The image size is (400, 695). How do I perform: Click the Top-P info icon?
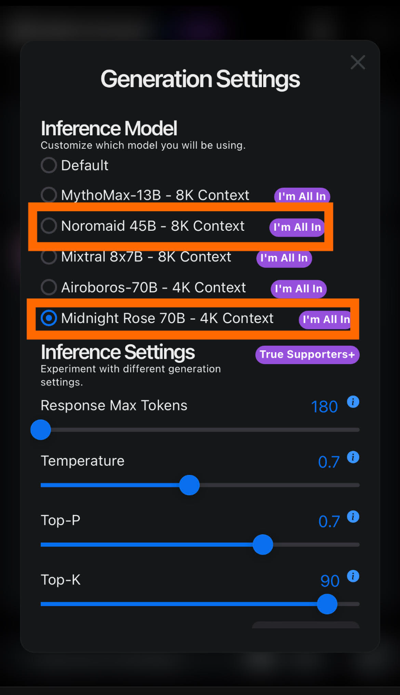[x=353, y=517]
